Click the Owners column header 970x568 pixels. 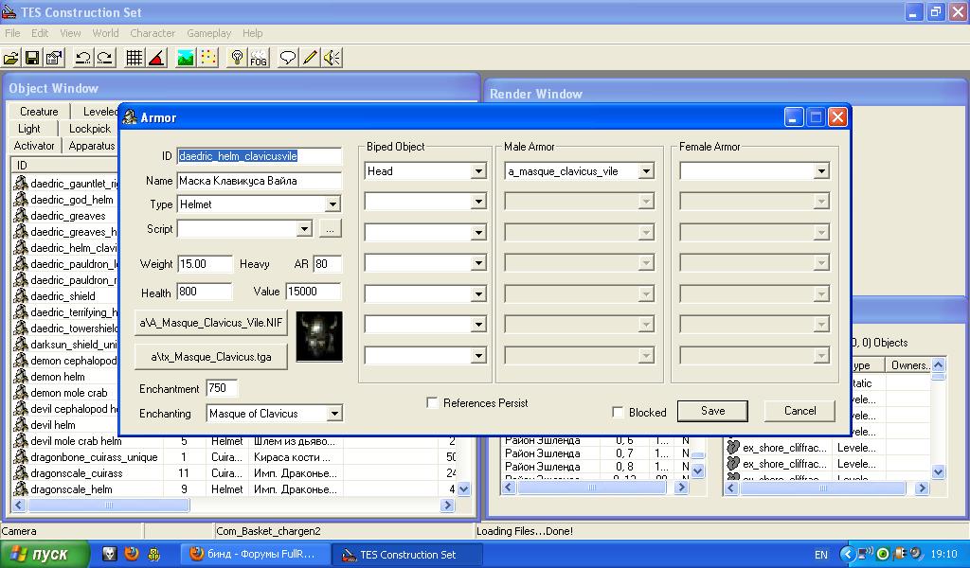[x=908, y=365]
